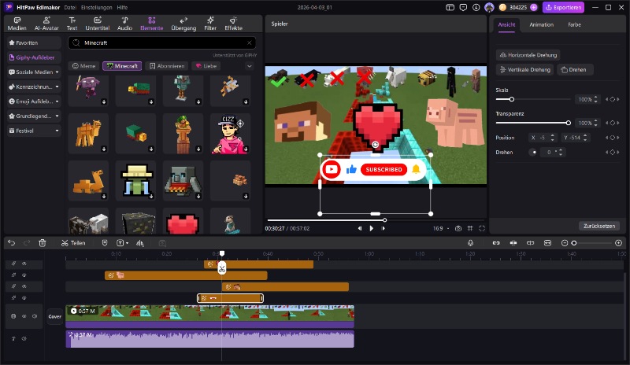The height and width of the screenshot is (365, 630).
Task: Take a snapshot of the player frame
Action: point(458,228)
